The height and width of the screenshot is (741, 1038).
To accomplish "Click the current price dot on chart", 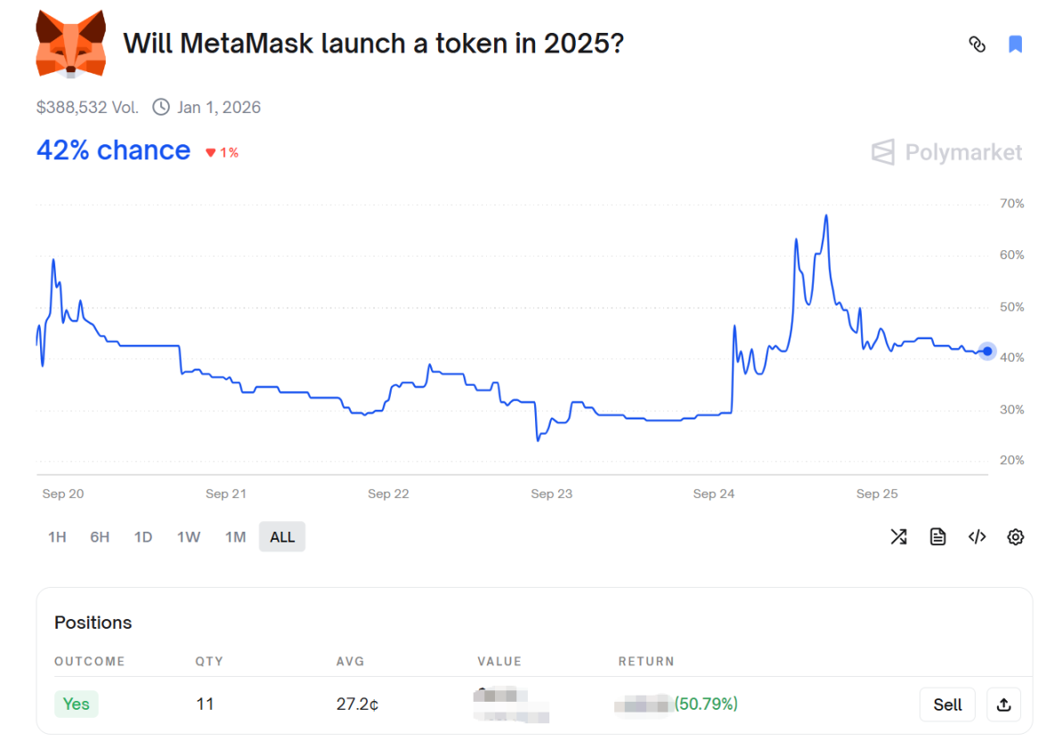I will pos(987,351).
